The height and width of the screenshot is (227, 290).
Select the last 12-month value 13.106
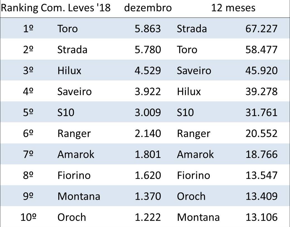[x=261, y=217]
